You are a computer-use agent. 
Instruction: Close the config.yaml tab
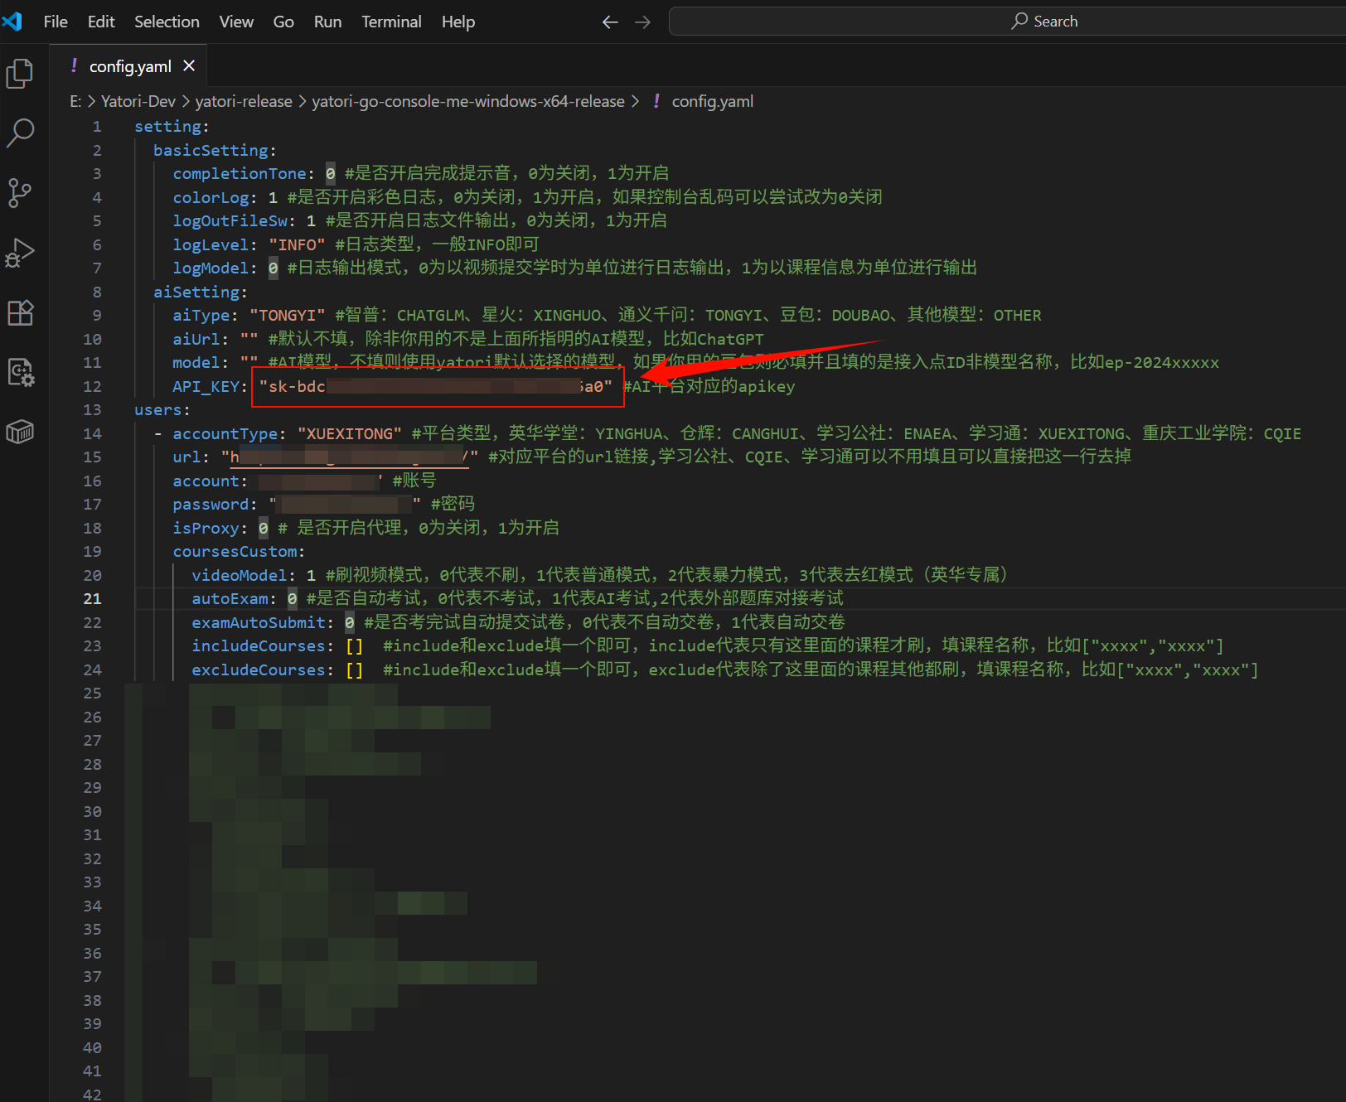[x=189, y=66]
